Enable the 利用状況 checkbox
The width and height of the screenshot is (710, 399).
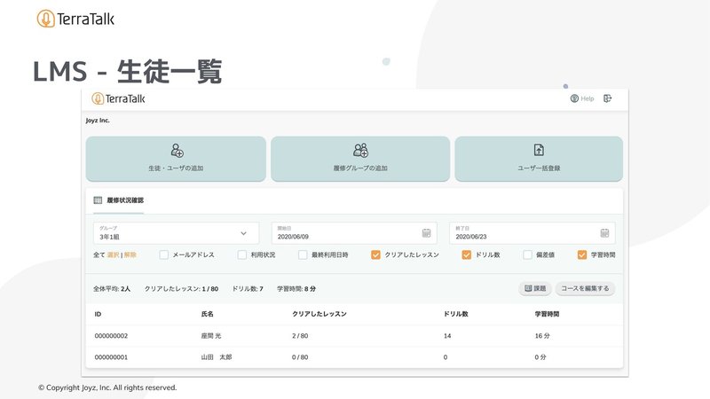click(242, 254)
